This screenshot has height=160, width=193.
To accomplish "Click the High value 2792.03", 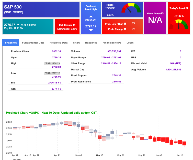I will tap(56, 67).
